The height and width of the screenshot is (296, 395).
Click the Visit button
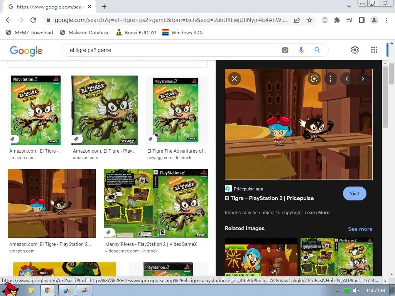[x=354, y=193]
